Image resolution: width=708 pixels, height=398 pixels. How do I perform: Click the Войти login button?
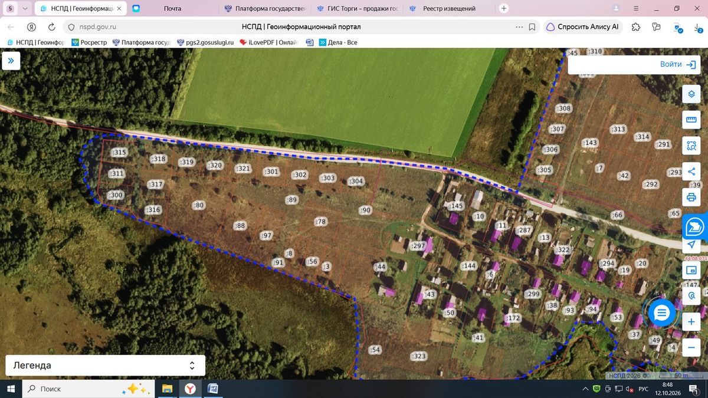678,64
